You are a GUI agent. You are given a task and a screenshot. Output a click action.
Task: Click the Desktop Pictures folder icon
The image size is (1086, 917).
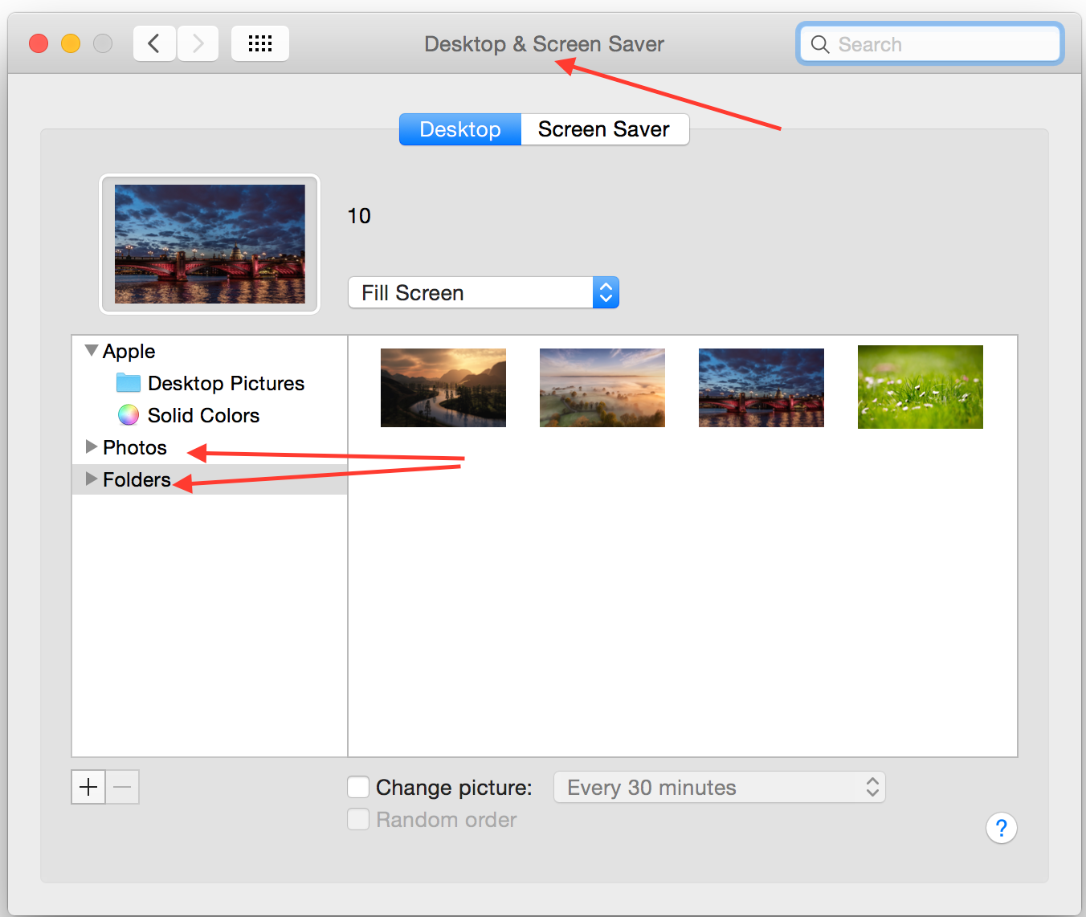pyautogui.click(x=129, y=383)
